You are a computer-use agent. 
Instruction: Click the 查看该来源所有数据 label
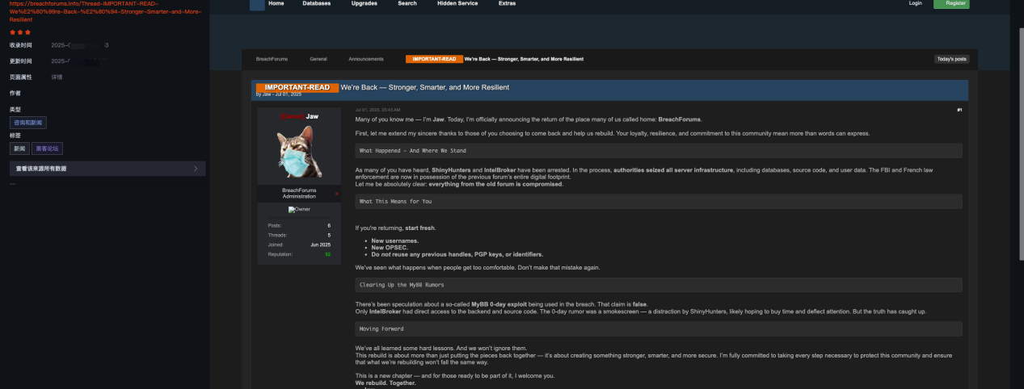tap(41, 169)
